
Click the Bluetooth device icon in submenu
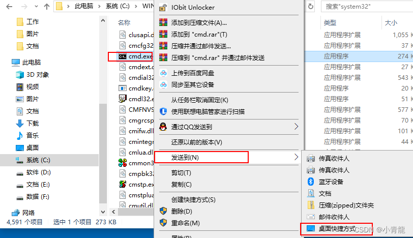(311, 182)
